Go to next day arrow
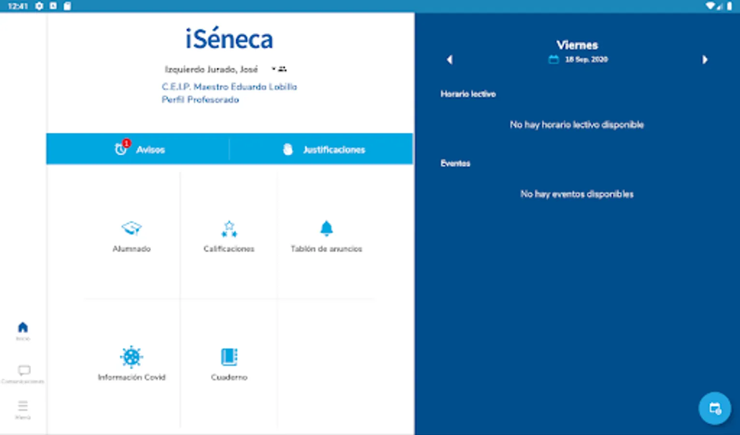 705,59
